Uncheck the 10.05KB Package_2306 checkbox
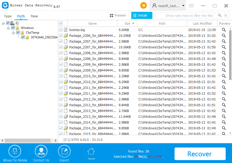The width and height of the screenshot is (232, 163). [x=61, y=35]
